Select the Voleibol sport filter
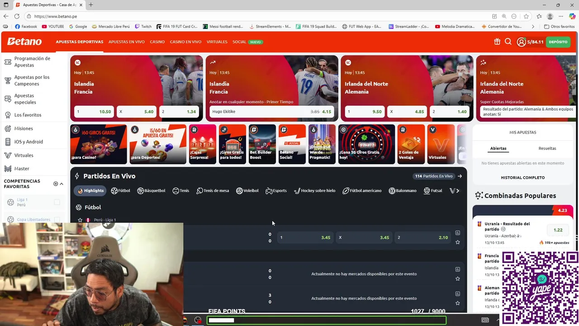Screen dimensions: 579x326 tap(247, 191)
